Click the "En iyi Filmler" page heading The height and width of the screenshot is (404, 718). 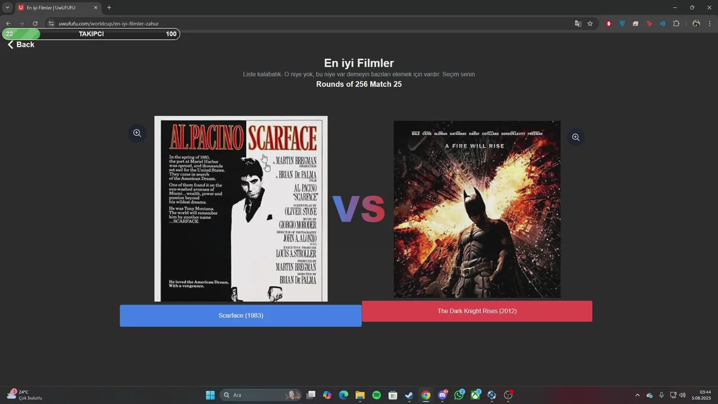[x=359, y=63]
